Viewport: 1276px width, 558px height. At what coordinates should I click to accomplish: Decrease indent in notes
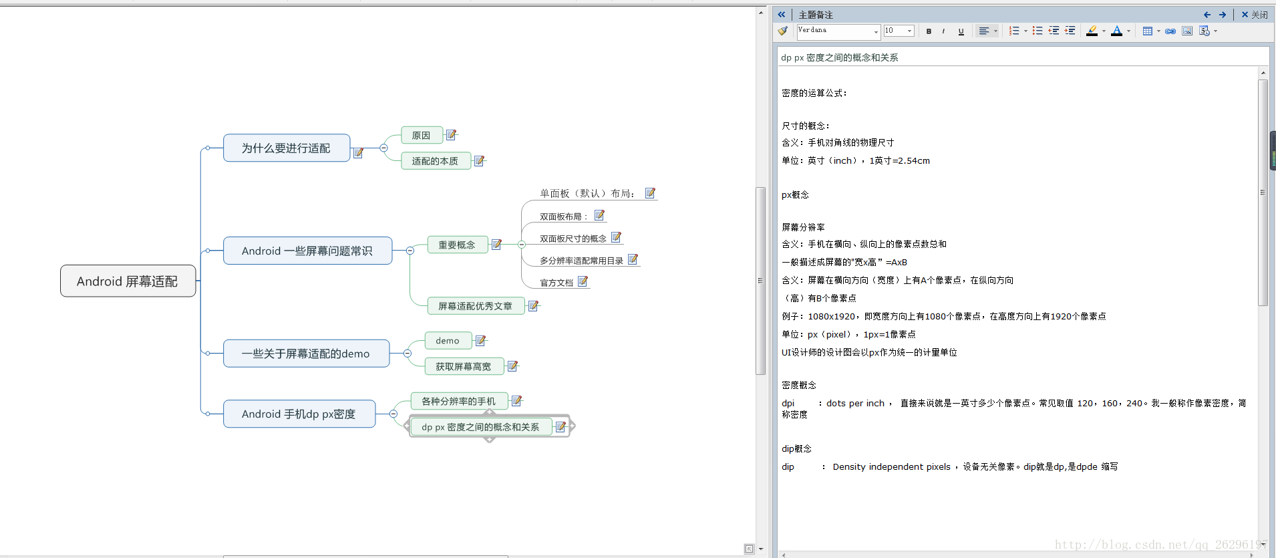click(1054, 31)
